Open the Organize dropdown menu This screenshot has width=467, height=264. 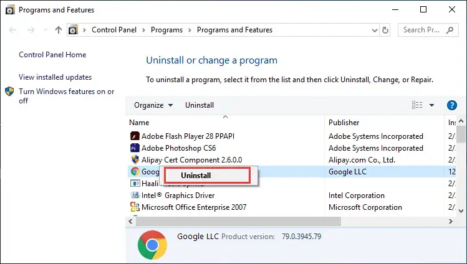click(x=153, y=105)
